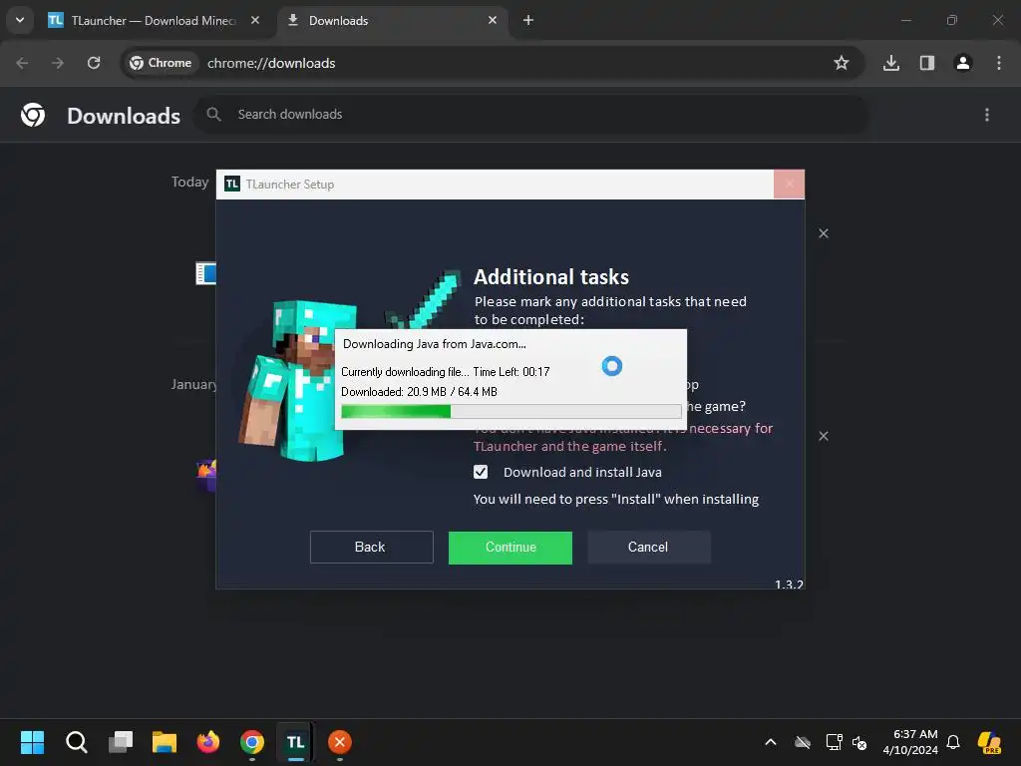Screen dimensions: 1021x766
Task: Toggle the Chrome side panel icon
Action: click(927, 63)
